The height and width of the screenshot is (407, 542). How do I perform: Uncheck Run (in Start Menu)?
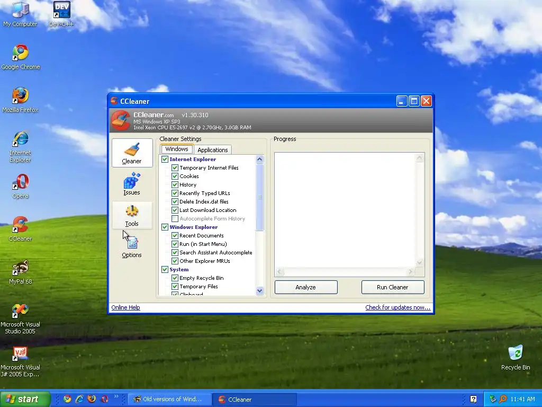pyautogui.click(x=175, y=244)
